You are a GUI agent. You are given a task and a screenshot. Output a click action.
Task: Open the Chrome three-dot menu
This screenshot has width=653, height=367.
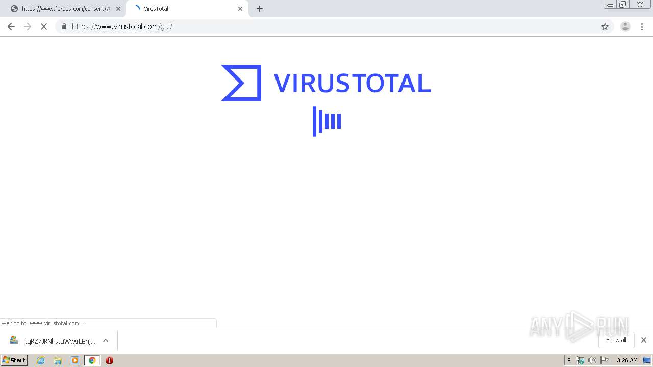tap(642, 27)
